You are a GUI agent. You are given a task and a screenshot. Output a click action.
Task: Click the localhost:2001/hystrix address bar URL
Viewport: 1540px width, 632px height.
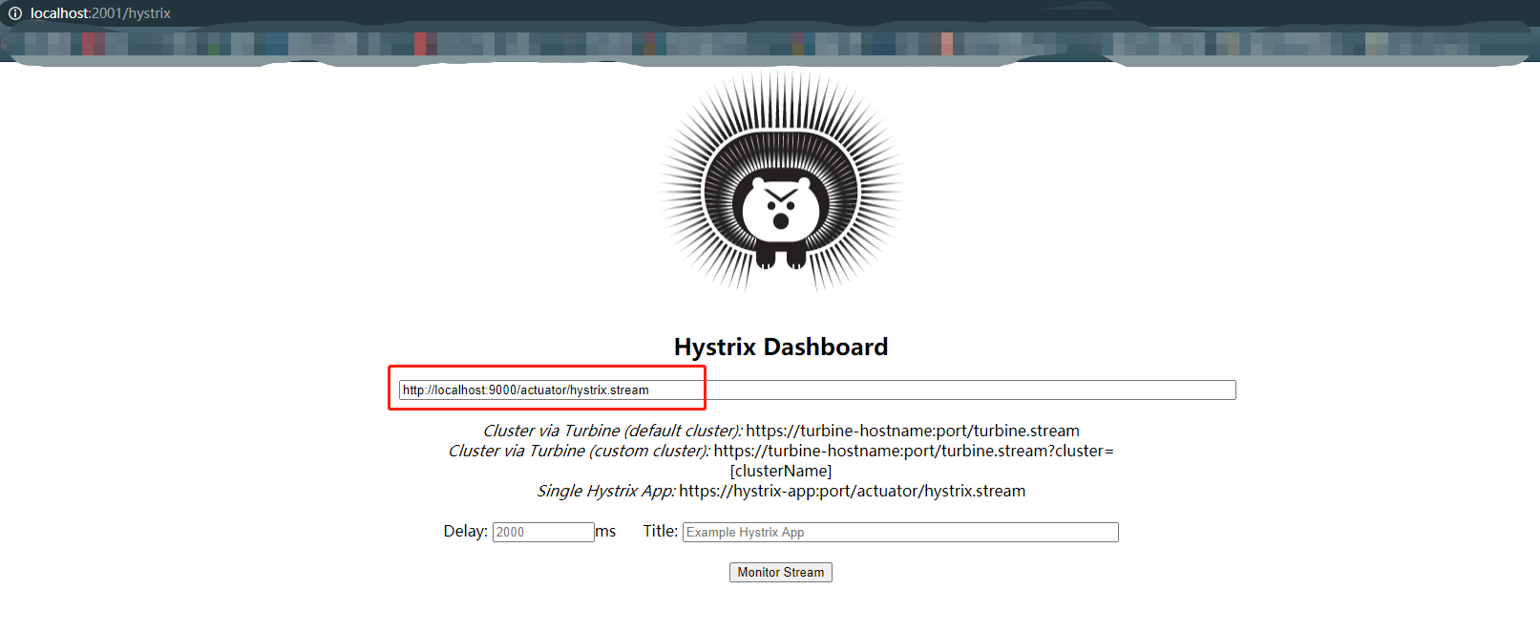point(100,13)
